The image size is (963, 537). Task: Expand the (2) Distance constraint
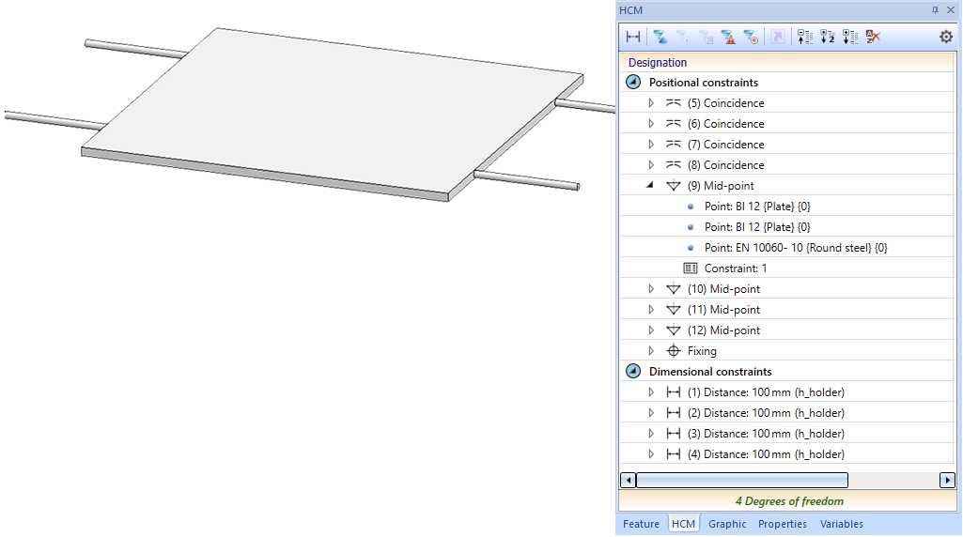[x=651, y=412]
